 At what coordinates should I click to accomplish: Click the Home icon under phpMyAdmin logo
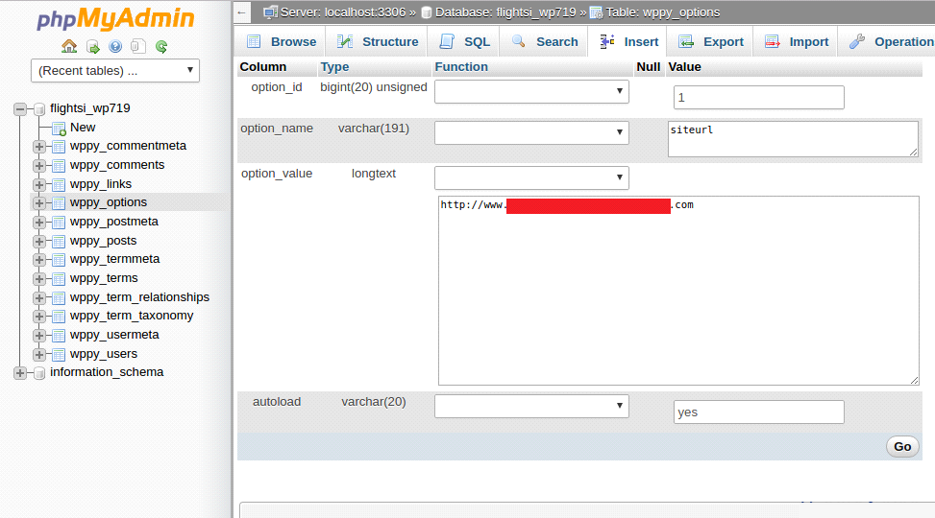tap(69, 46)
